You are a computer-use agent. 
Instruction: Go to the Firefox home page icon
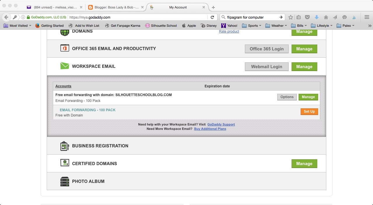[x=326, y=17]
